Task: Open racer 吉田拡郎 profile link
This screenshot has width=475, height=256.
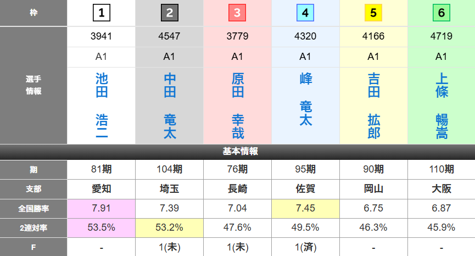Action: 373,106
